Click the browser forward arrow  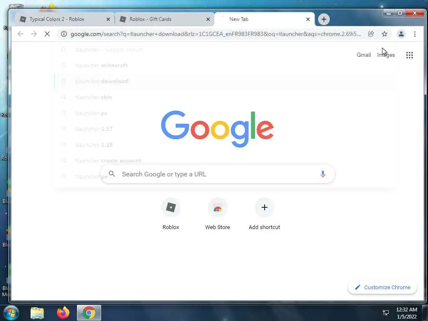[x=33, y=34]
